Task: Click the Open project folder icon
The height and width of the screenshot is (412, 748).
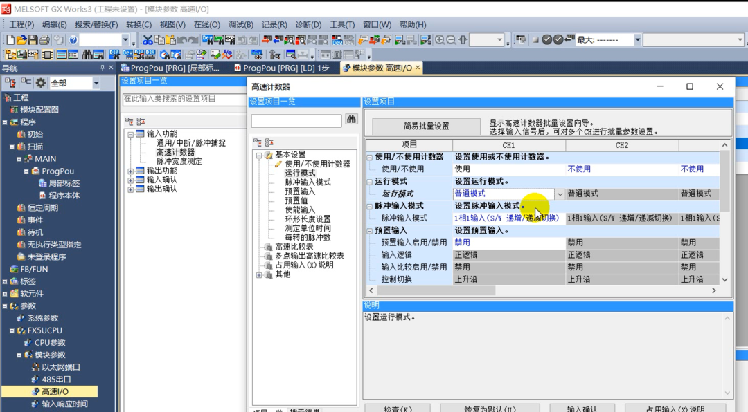Action: [x=21, y=40]
